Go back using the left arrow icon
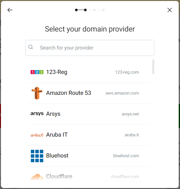Screen dimensions: 180x189 [10, 10]
